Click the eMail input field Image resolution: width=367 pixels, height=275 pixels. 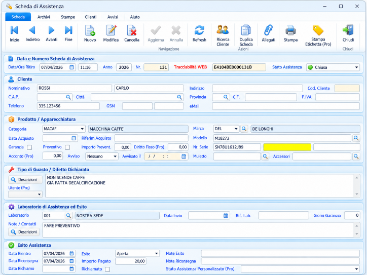tap(286, 106)
